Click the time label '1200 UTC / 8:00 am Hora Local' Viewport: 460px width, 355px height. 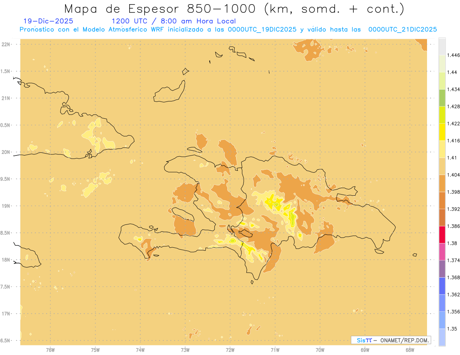click(x=174, y=21)
